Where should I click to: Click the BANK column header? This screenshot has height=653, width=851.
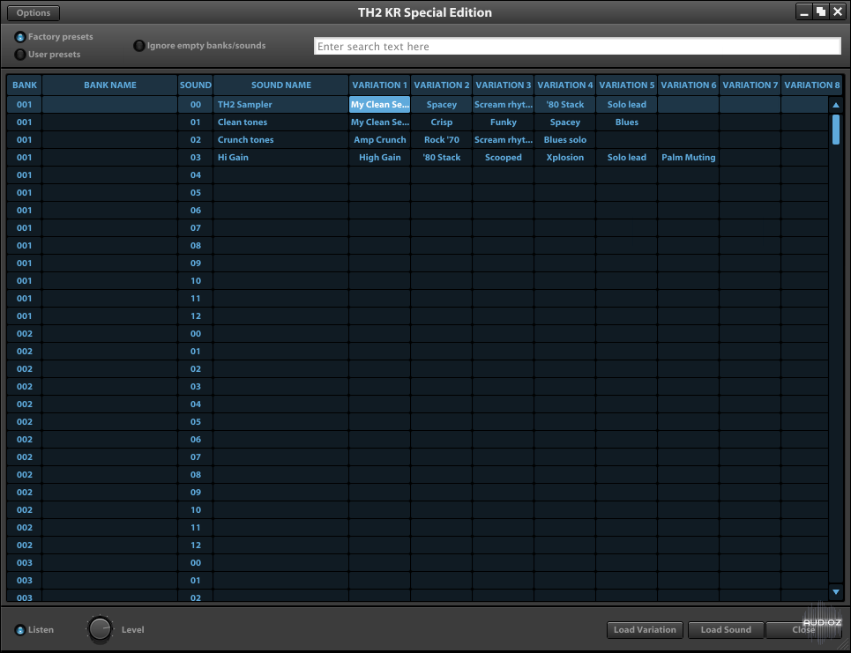coord(25,85)
